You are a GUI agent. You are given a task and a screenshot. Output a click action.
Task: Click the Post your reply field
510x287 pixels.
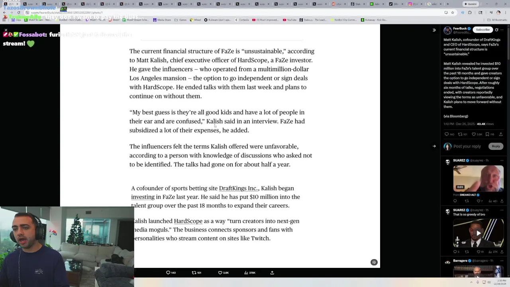(467, 146)
